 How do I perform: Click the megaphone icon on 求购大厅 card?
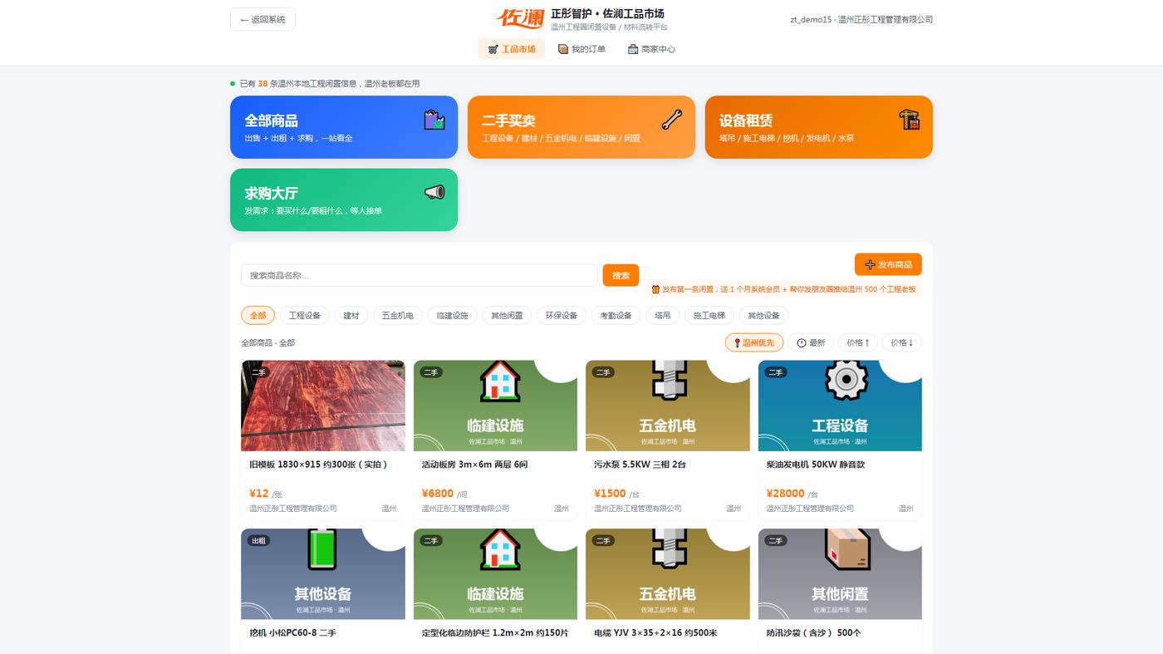click(434, 192)
